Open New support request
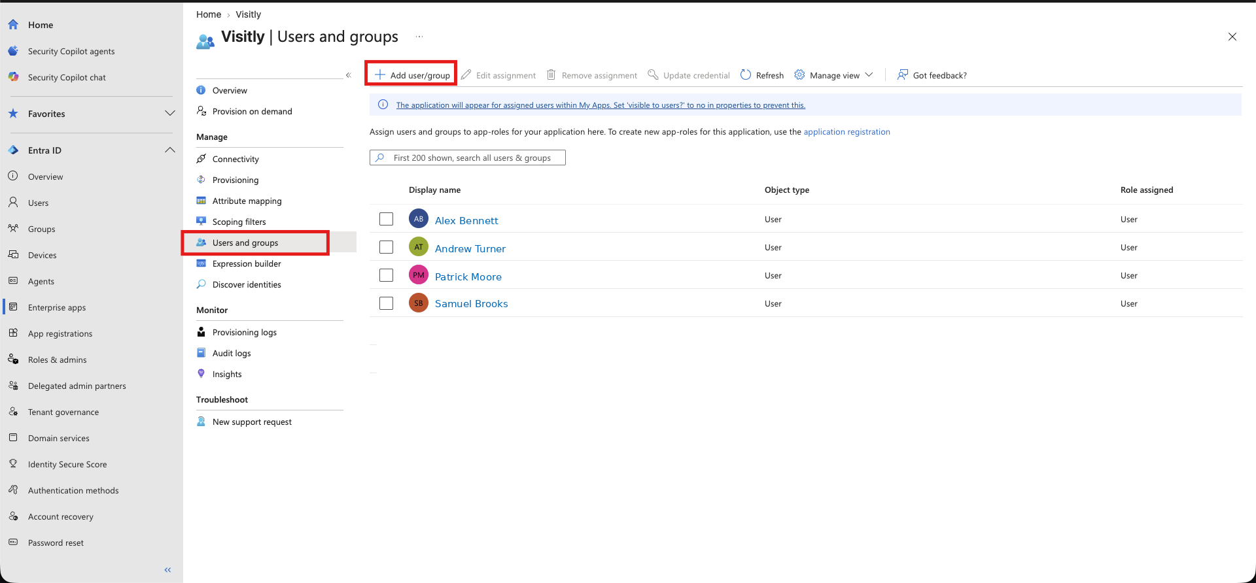 click(252, 422)
